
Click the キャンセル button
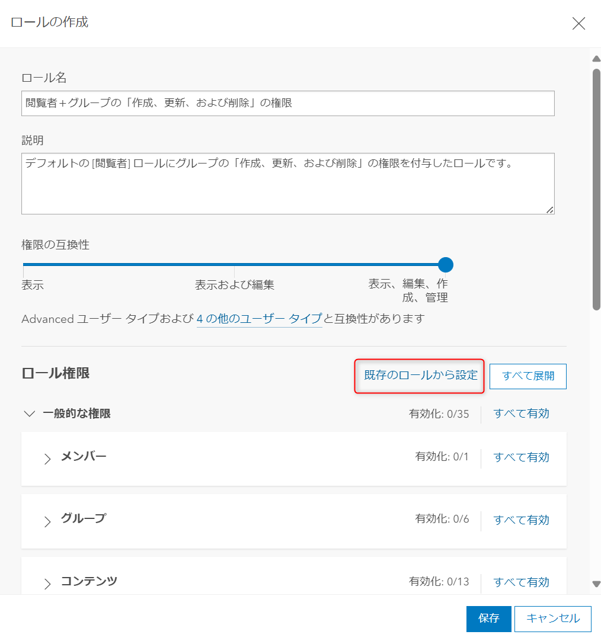coord(553,618)
